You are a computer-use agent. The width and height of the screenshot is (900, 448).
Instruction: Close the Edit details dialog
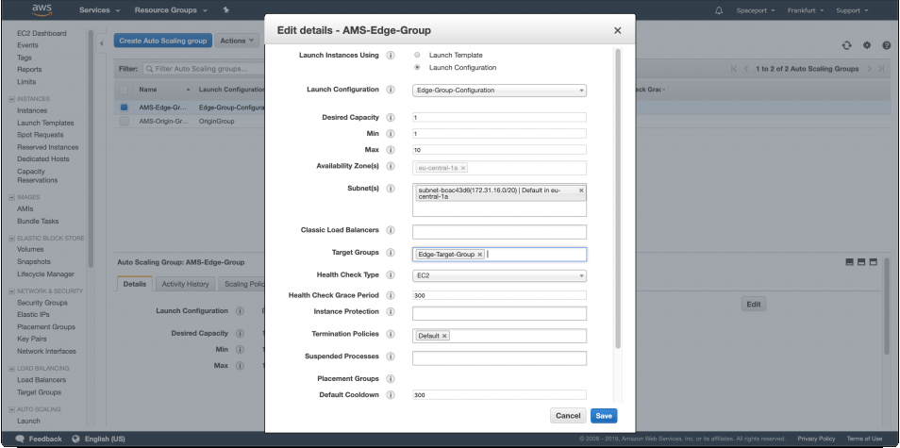pos(618,30)
